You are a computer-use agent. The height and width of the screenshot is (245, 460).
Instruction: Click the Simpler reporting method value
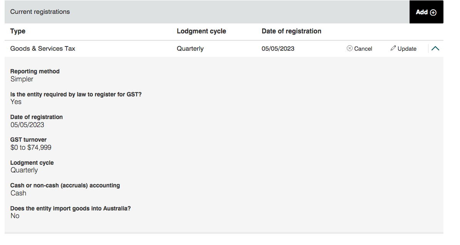(x=22, y=79)
